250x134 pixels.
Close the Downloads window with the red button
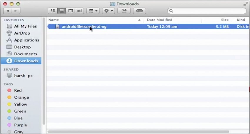point(5,4)
